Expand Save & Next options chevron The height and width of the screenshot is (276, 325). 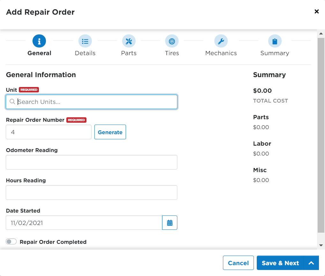pyautogui.click(x=311, y=263)
